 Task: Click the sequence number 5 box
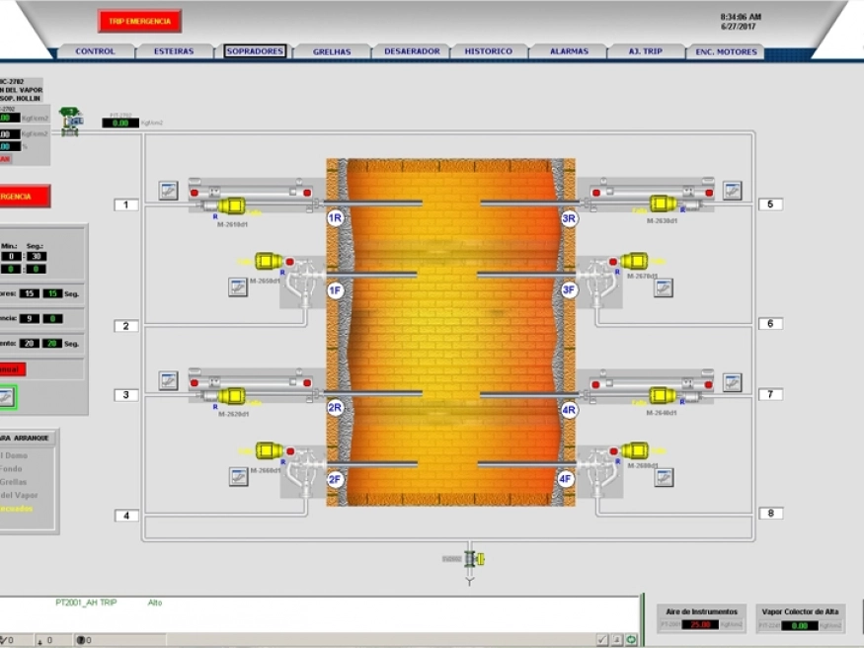(770, 204)
